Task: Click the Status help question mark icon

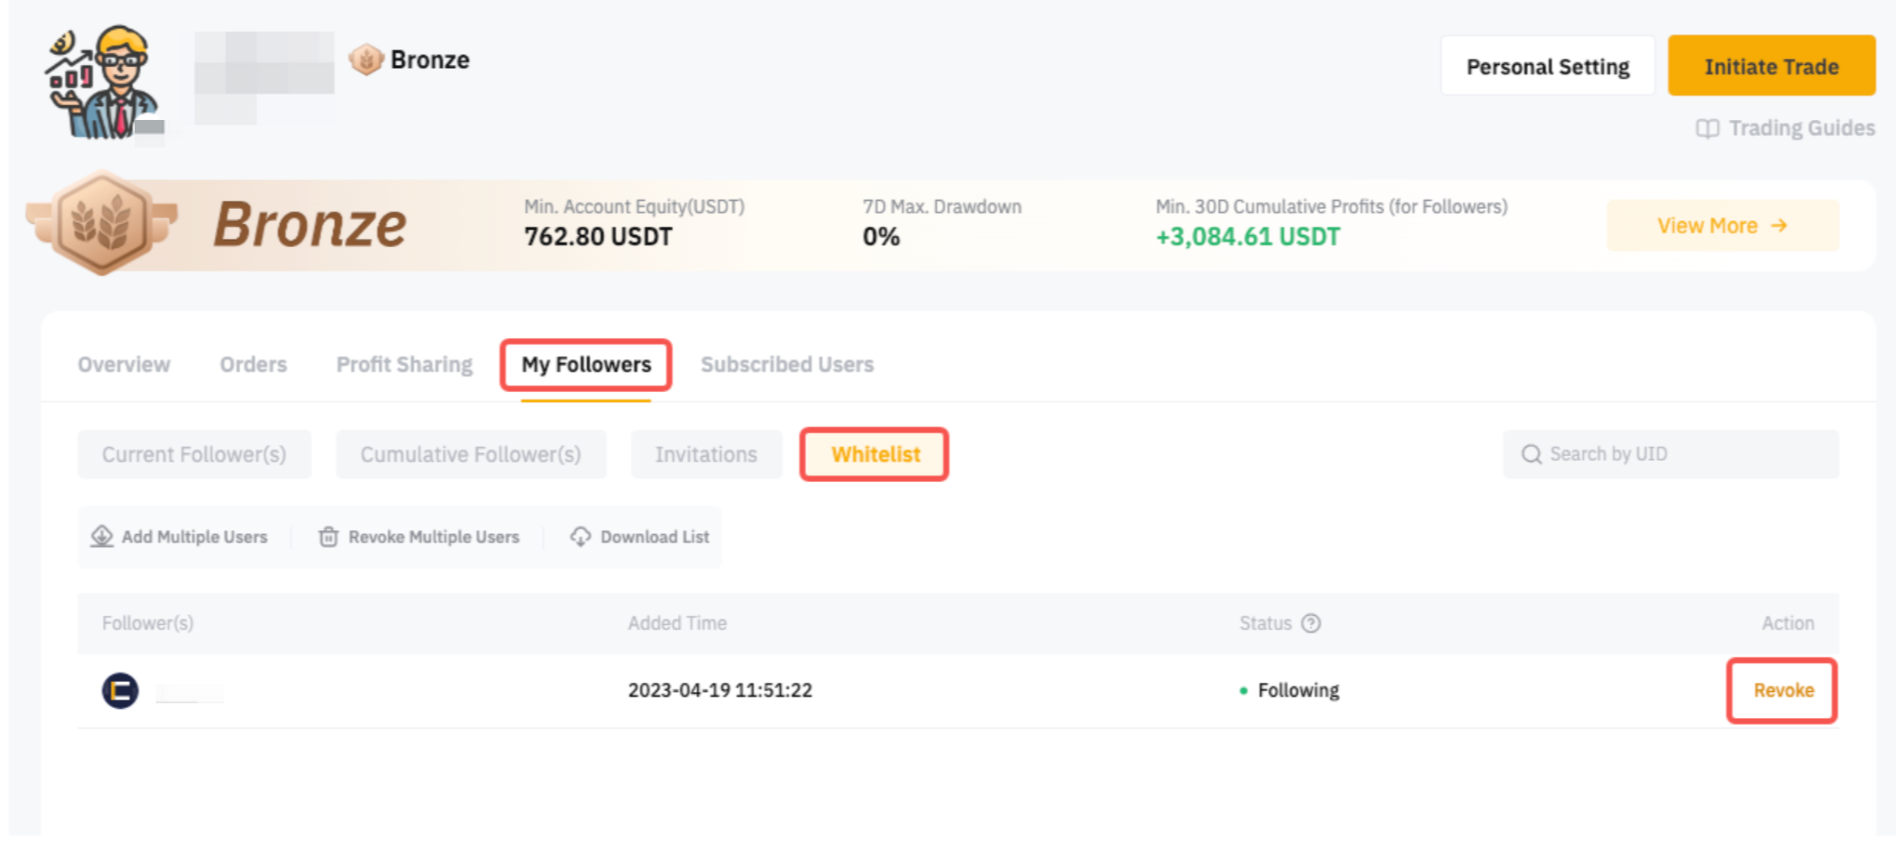Action: coord(1310,623)
